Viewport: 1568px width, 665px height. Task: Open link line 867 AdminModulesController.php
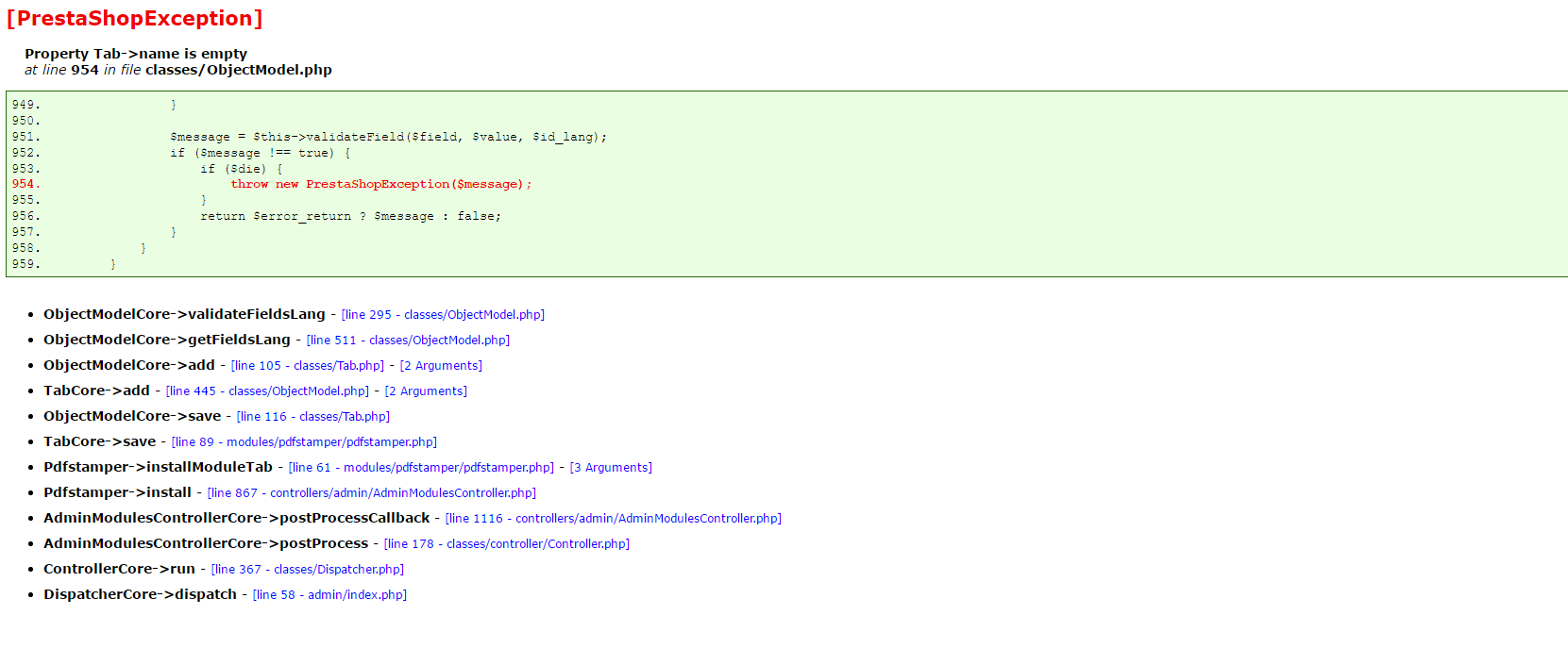click(x=371, y=493)
